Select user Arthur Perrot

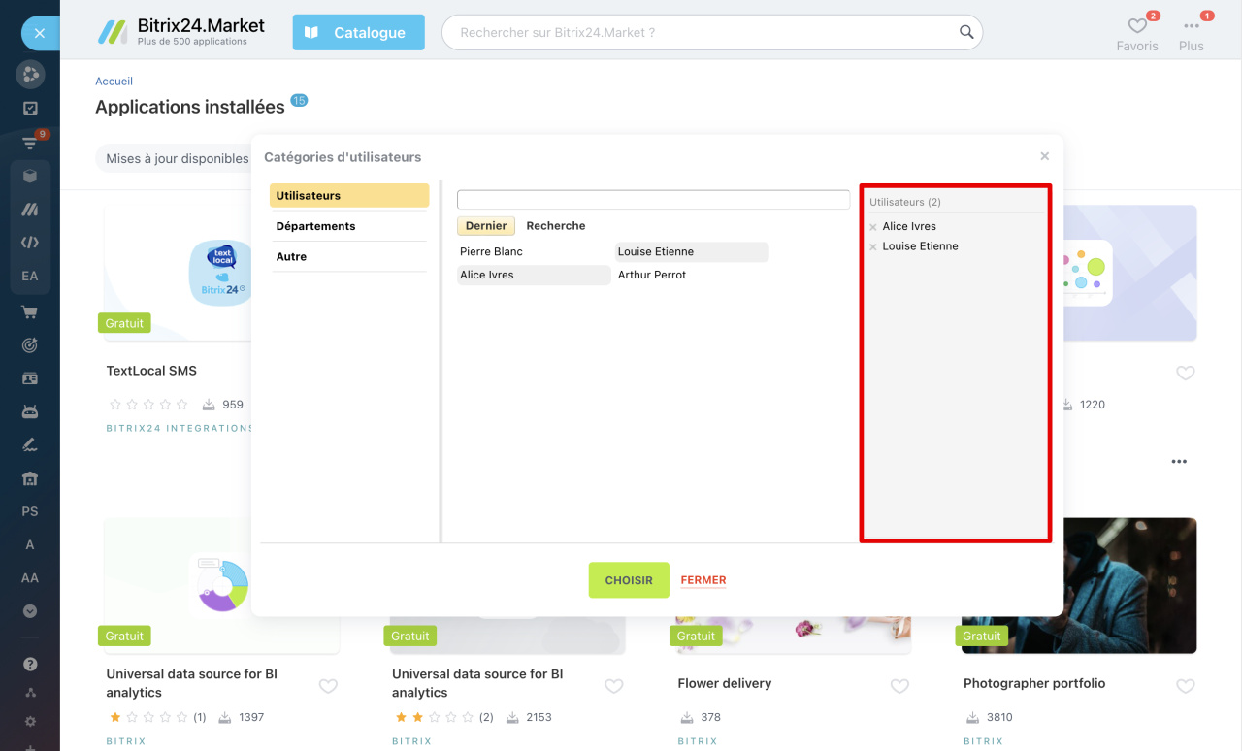692,276
